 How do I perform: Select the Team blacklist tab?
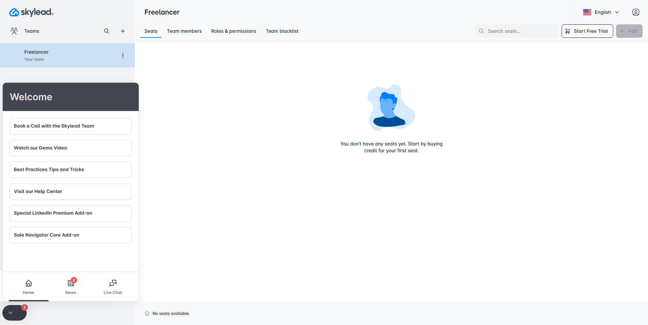click(282, 31)
